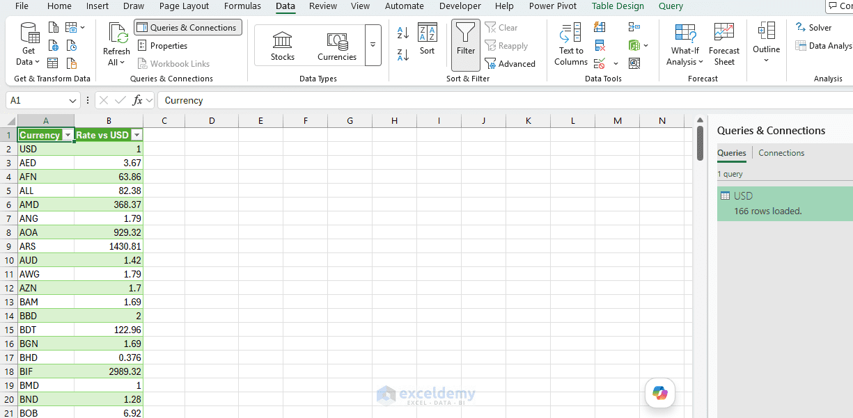Screen dimensions: 853x418
Task: Open the Rate vs USD filter dropdown
Action: click(136, 136)
